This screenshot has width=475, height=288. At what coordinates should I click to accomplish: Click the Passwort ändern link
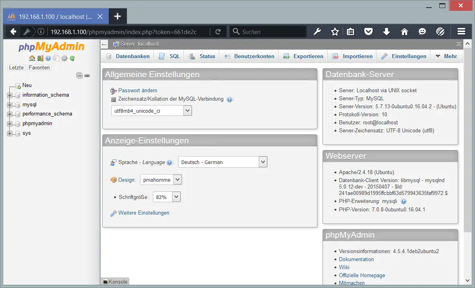[x=138, y=90]
